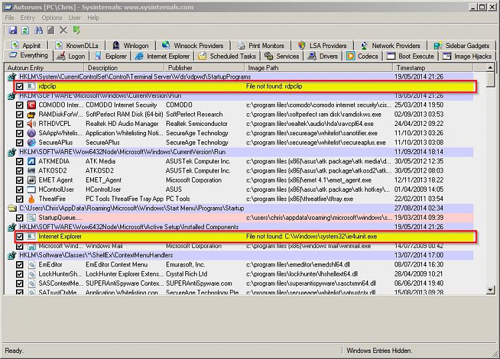Toggle the SecureAPlus checkbox
This screenshot has height=359, width=500.
tap(20, 143)
